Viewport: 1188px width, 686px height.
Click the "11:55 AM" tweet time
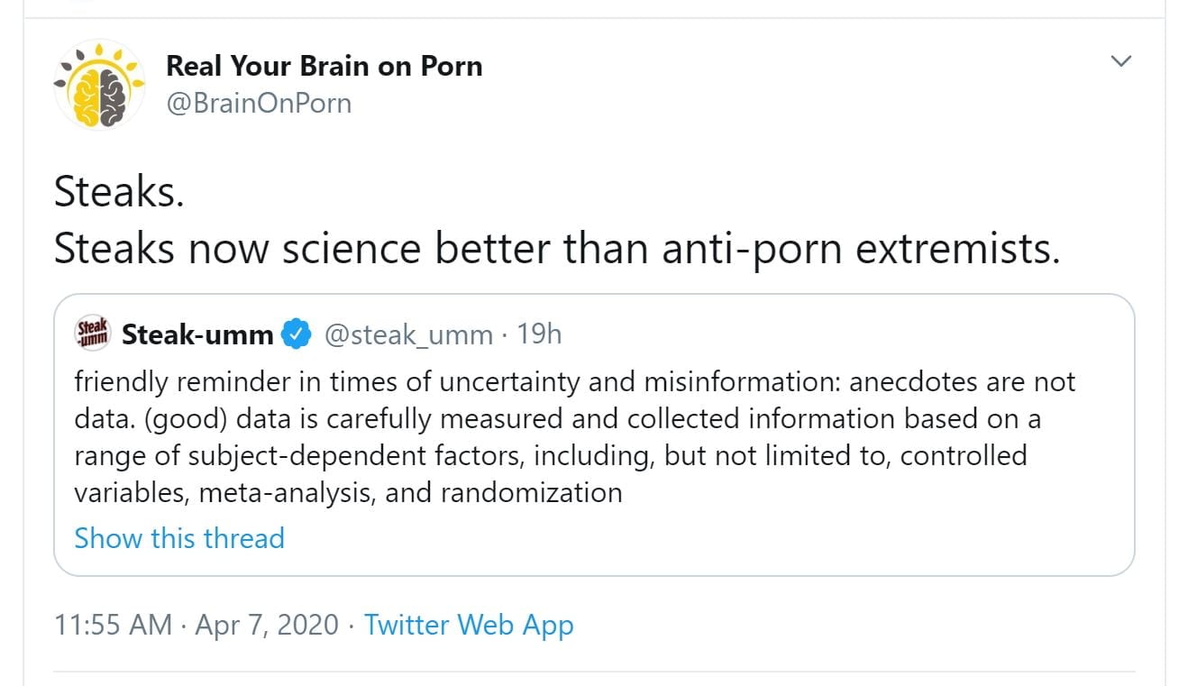pos(113,625)
